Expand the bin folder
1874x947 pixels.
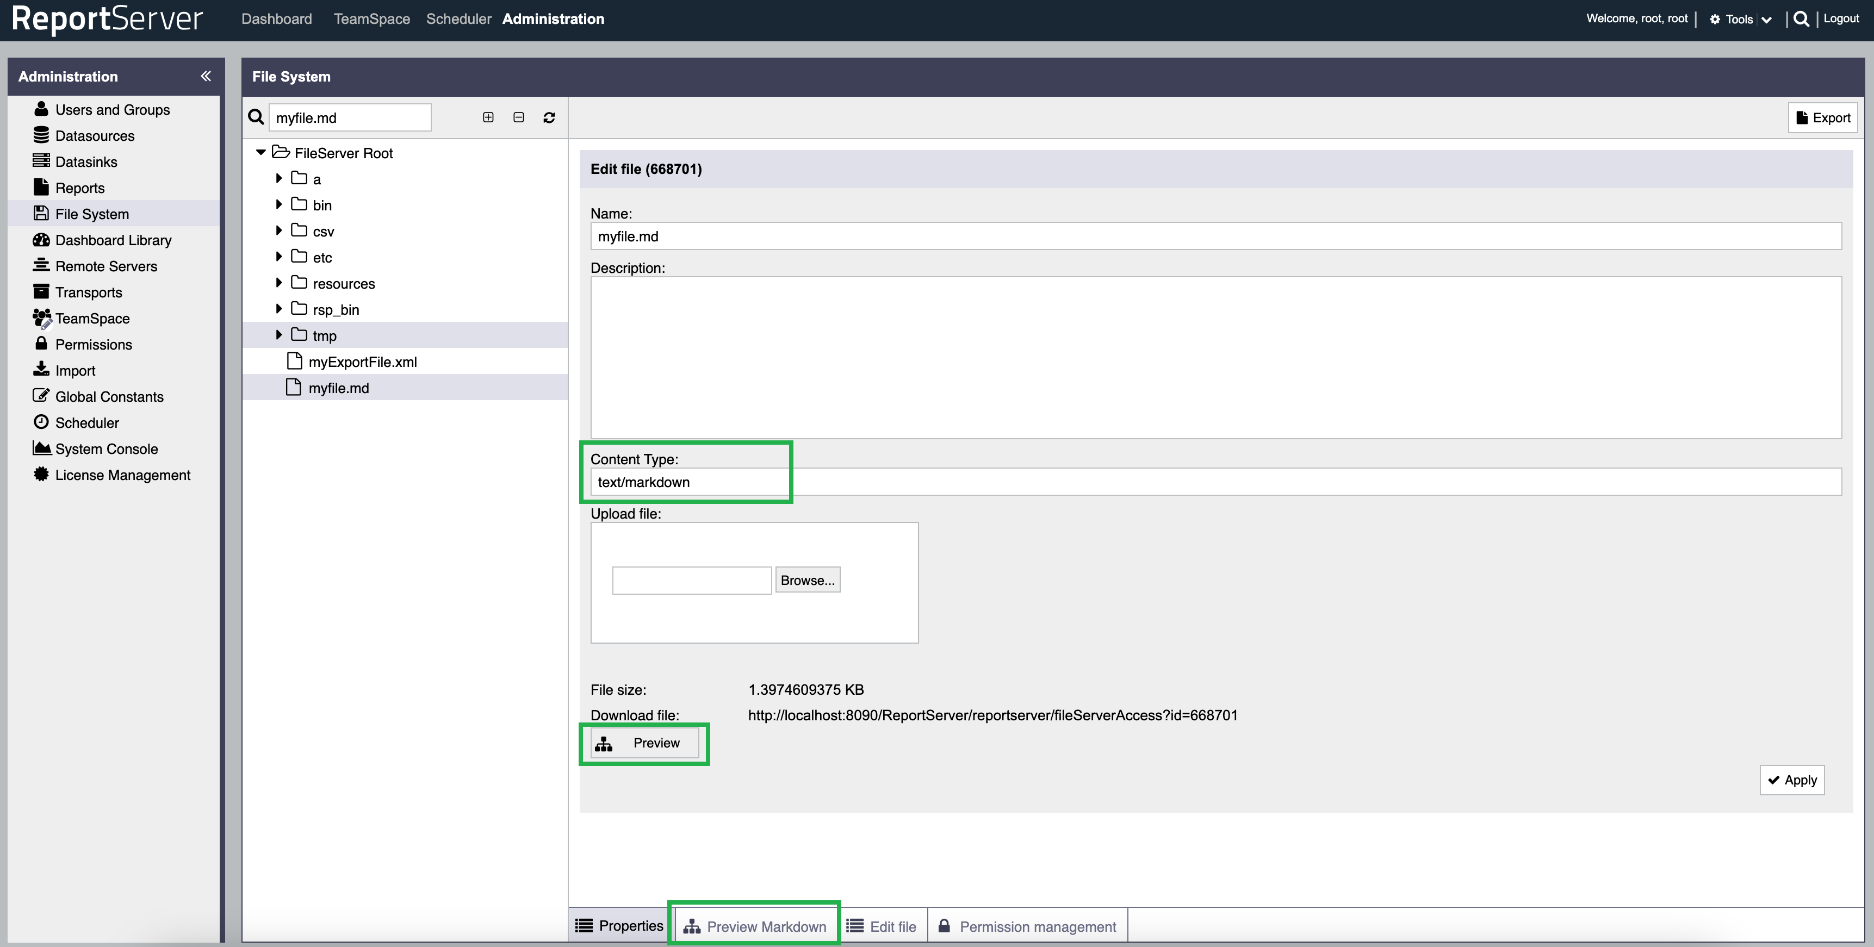coord(278,204)
